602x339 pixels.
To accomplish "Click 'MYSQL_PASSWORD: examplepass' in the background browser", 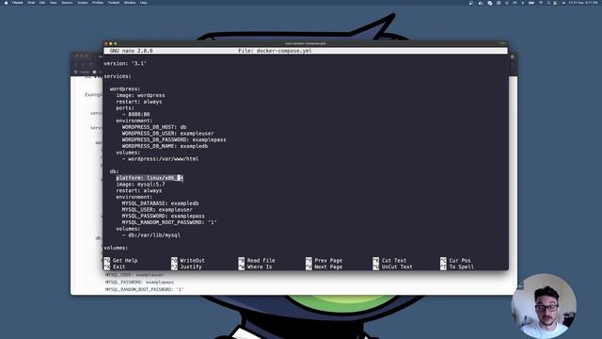I will coord(139,282).
